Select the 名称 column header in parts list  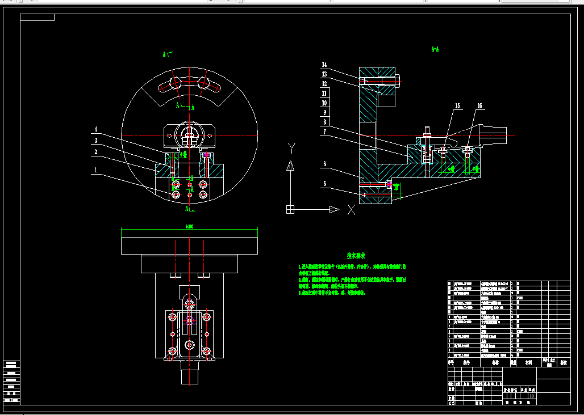pyautogui.click(x=495, y=363)
